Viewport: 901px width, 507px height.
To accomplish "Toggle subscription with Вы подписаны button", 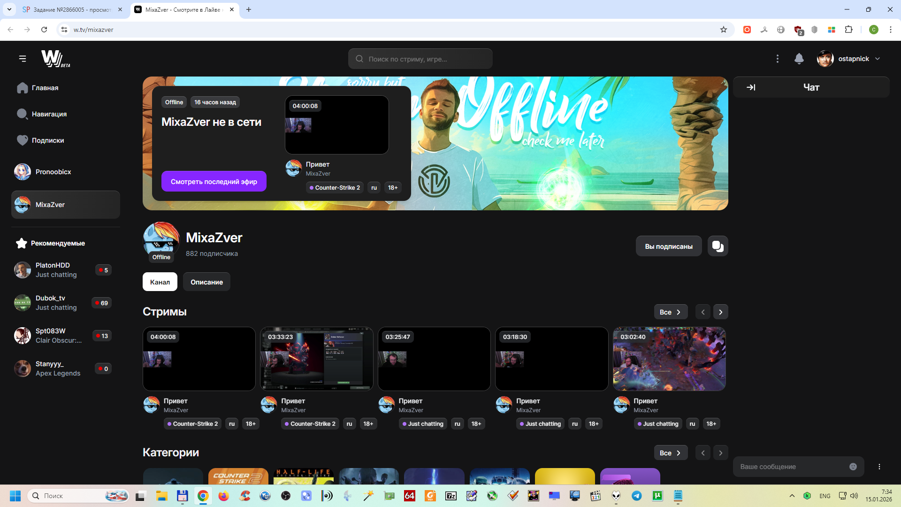I will [668, 246].
